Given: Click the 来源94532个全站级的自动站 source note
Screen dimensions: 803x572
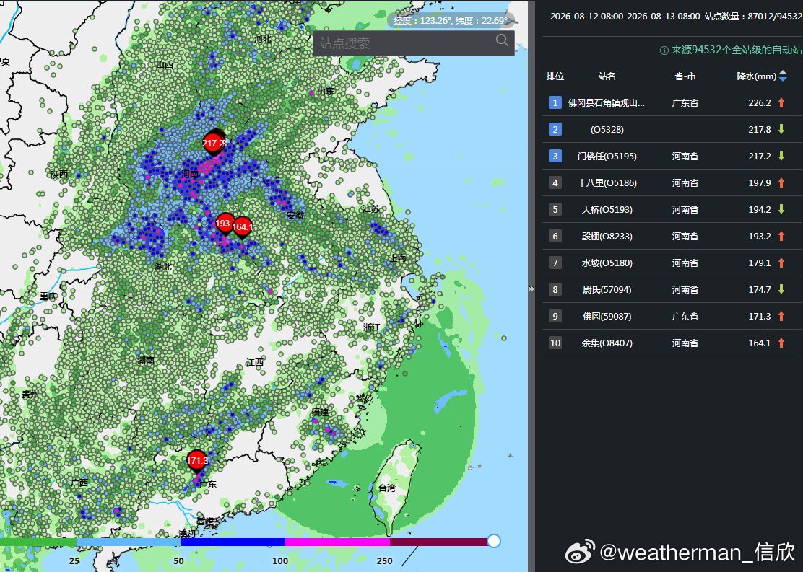Looking at the screenshot, I should coord(737,50).
